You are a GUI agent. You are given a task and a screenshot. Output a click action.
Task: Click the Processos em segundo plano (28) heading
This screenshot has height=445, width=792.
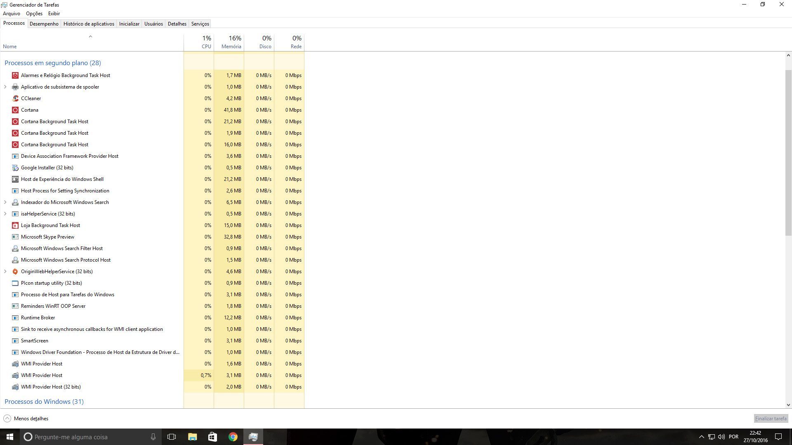[x=53, y=63]
